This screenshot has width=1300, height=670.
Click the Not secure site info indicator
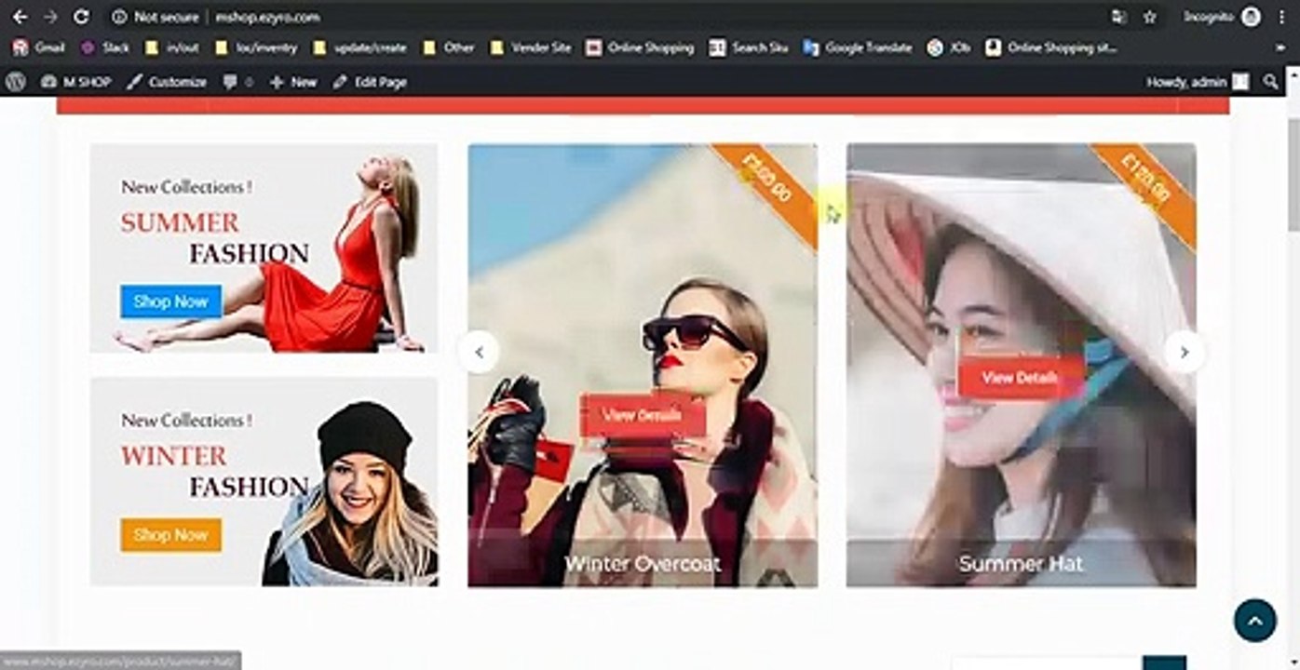(x=155, y=17)
